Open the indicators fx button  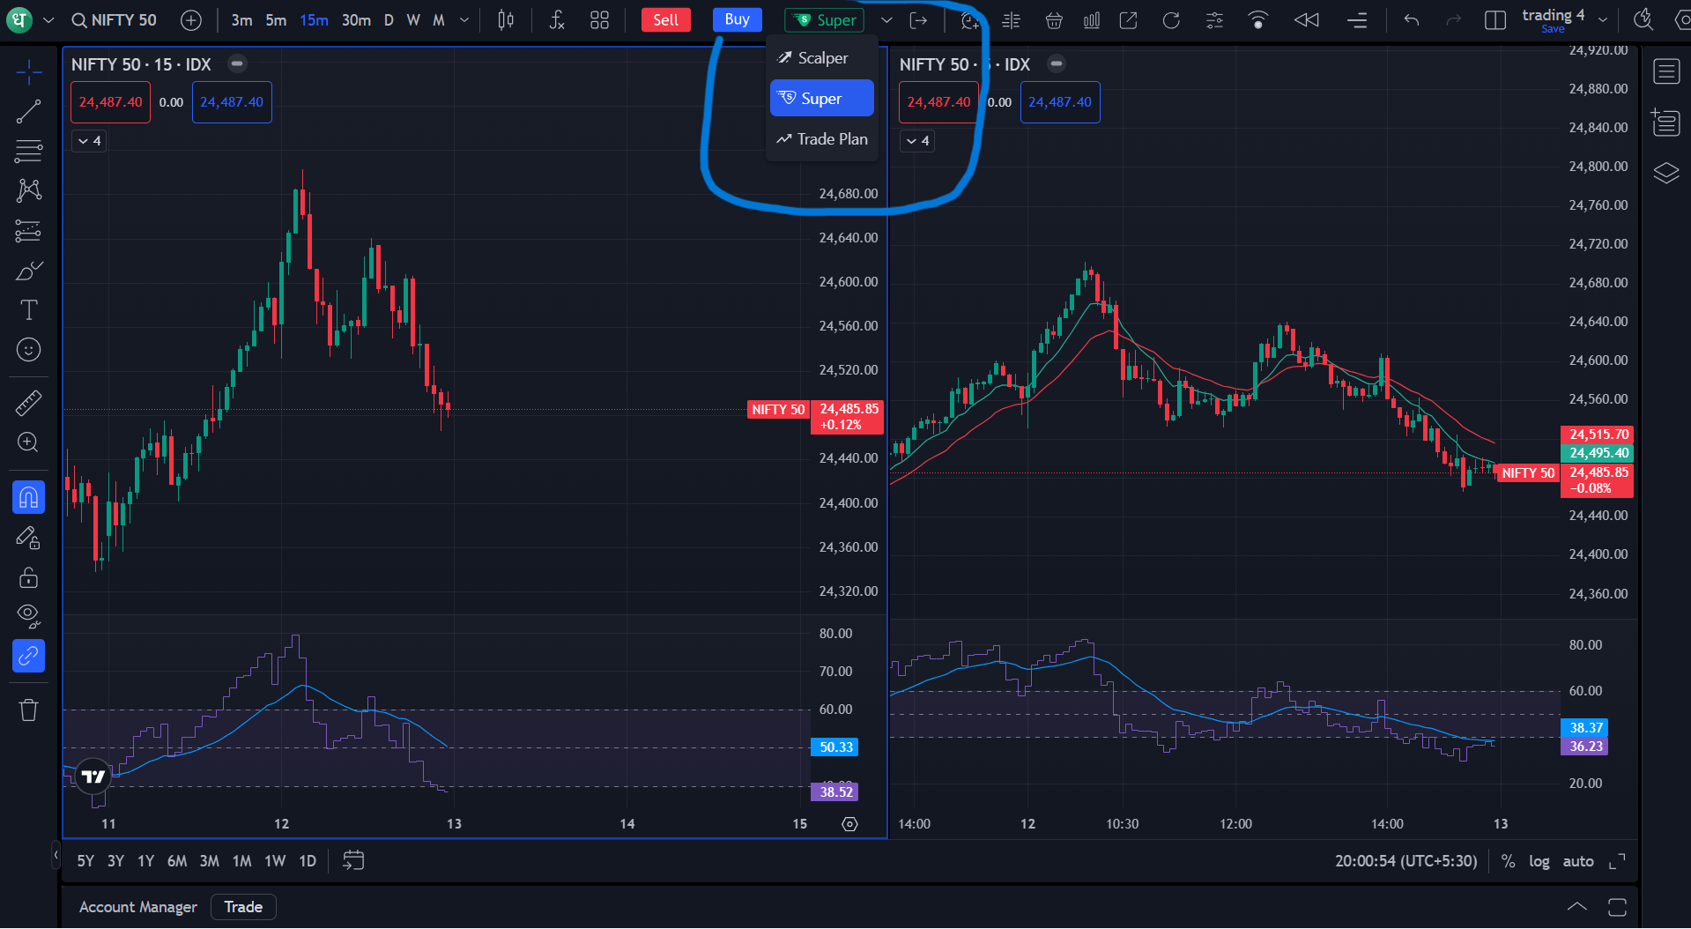556,20
